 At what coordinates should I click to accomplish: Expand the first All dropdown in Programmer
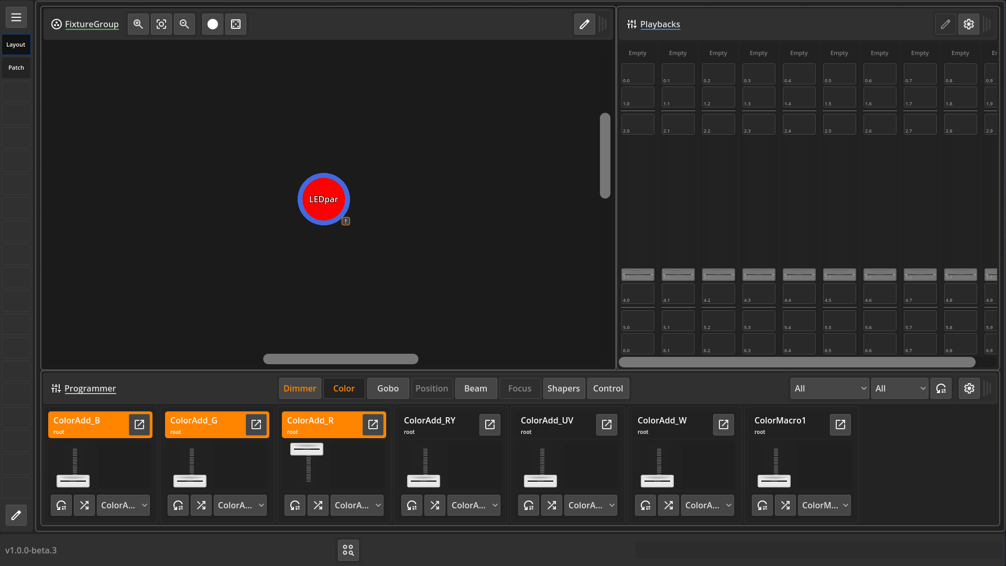pos(829,388)
